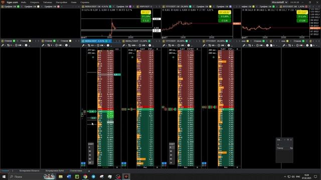This screenshot has width=321, height=180.
Task: Open wrench settings in second VVVUSDT order book
Action: click(204, 45)
